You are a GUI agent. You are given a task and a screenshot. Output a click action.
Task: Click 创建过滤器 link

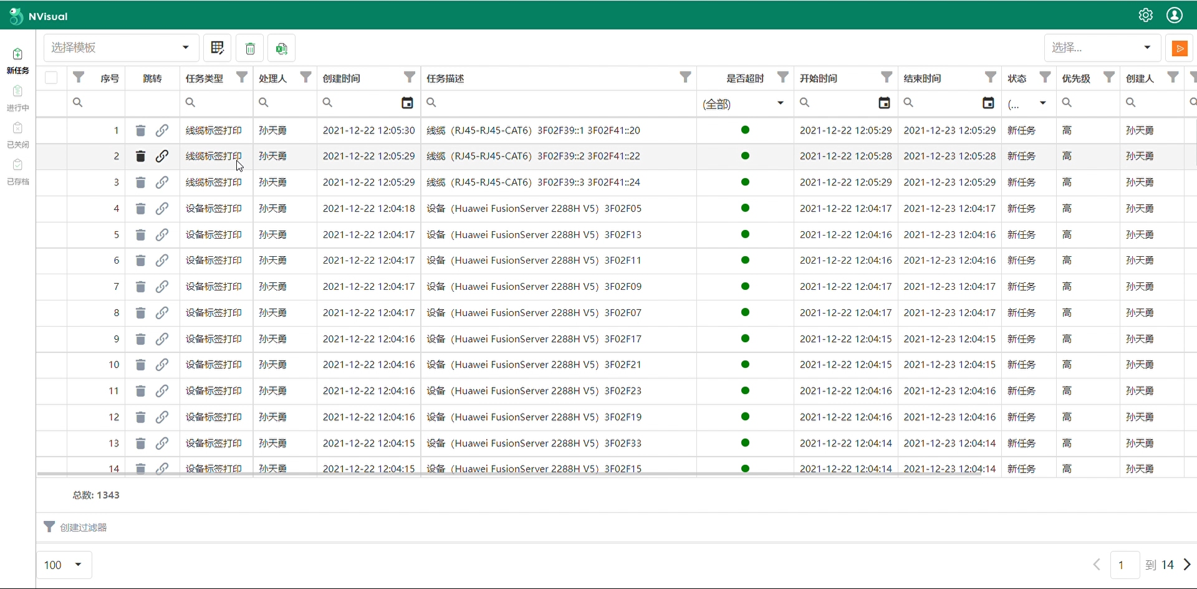tap(84, 527)
